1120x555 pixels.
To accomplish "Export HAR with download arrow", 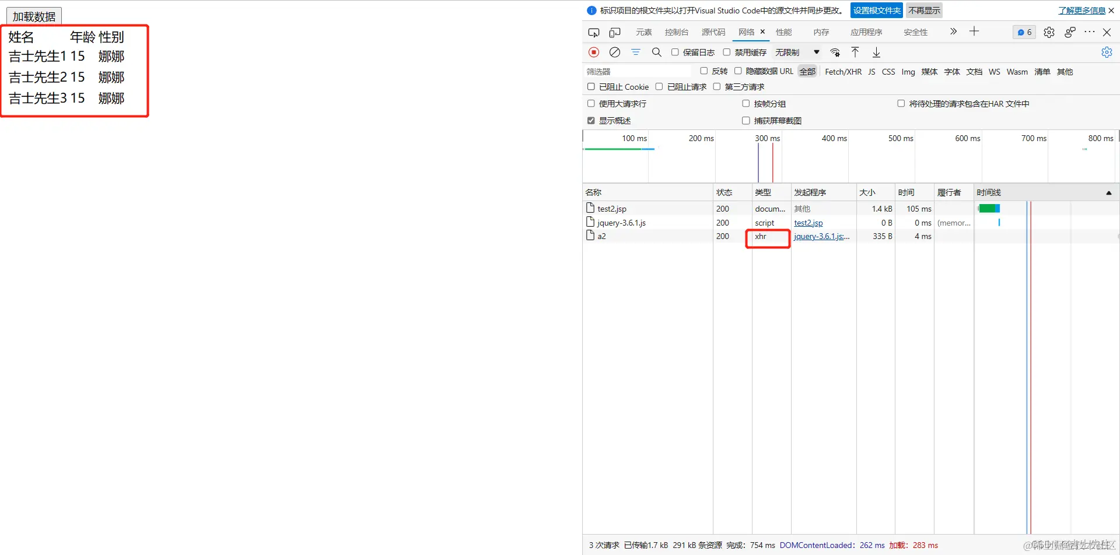I will coord(876,52).
